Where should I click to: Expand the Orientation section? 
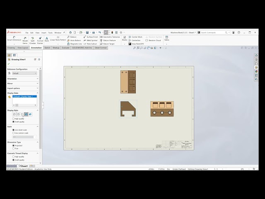38,79
